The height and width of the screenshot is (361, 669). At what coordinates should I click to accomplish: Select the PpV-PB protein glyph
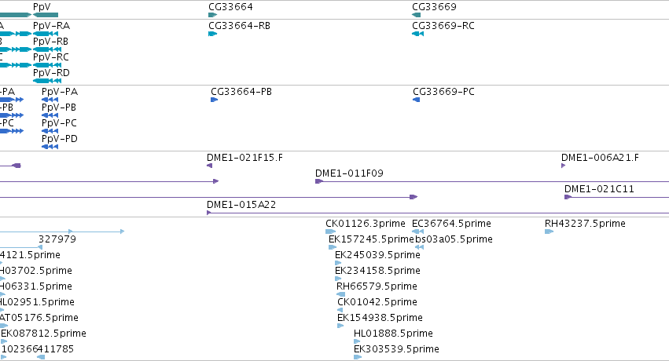pyautogui.click(x=50, y=115)
